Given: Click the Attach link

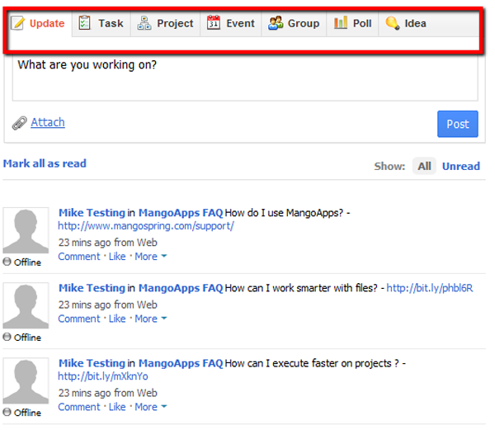Looking at the screenshot, I should coord(48,122).
